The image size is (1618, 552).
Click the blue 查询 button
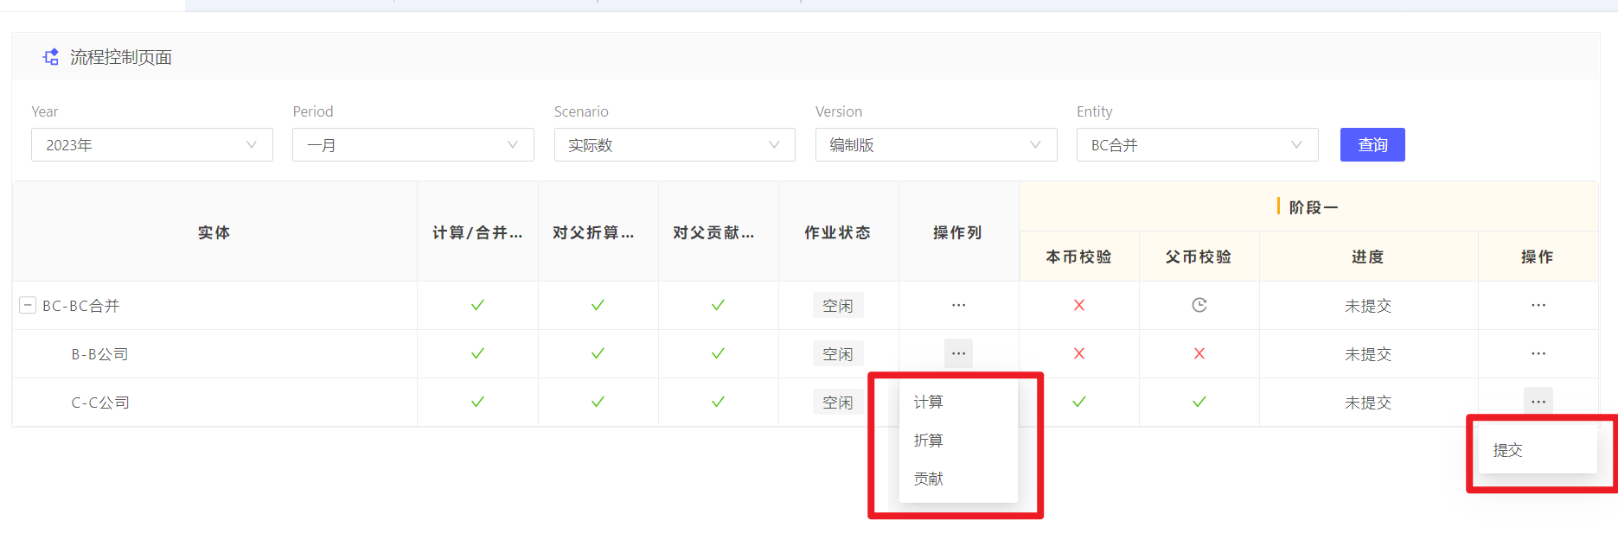click(x=1372, y=145)
